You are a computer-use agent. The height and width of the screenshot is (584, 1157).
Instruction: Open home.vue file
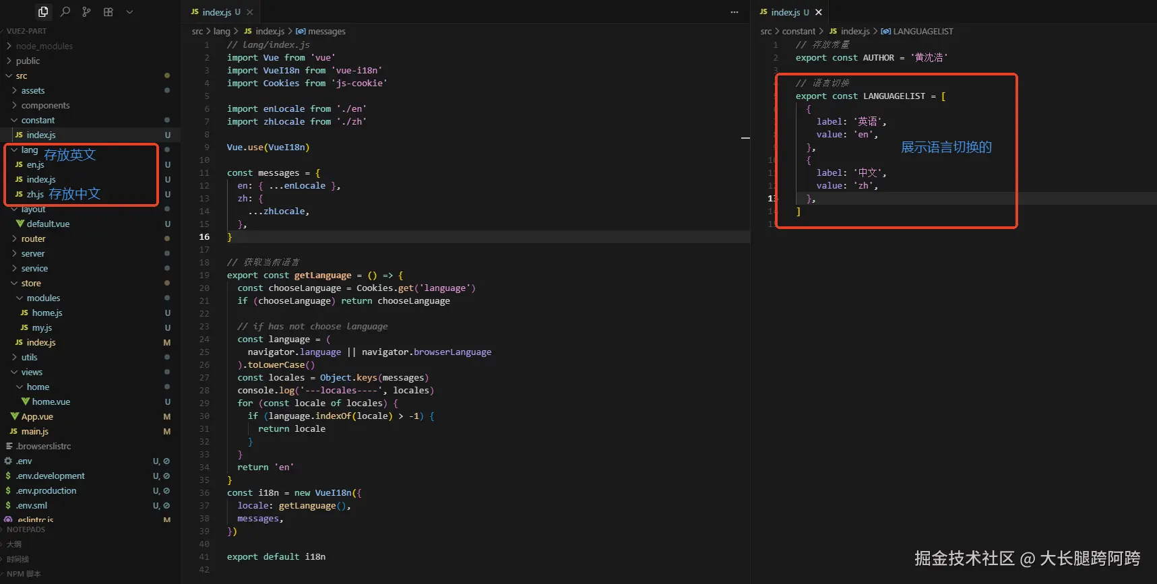pyautogui.click(x=90, y=401)
